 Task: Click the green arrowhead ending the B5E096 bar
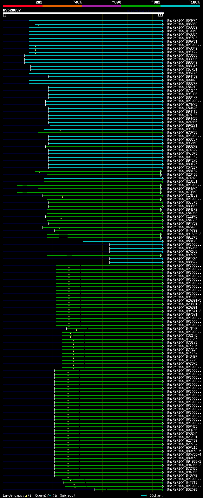click(x=163, y=490)
